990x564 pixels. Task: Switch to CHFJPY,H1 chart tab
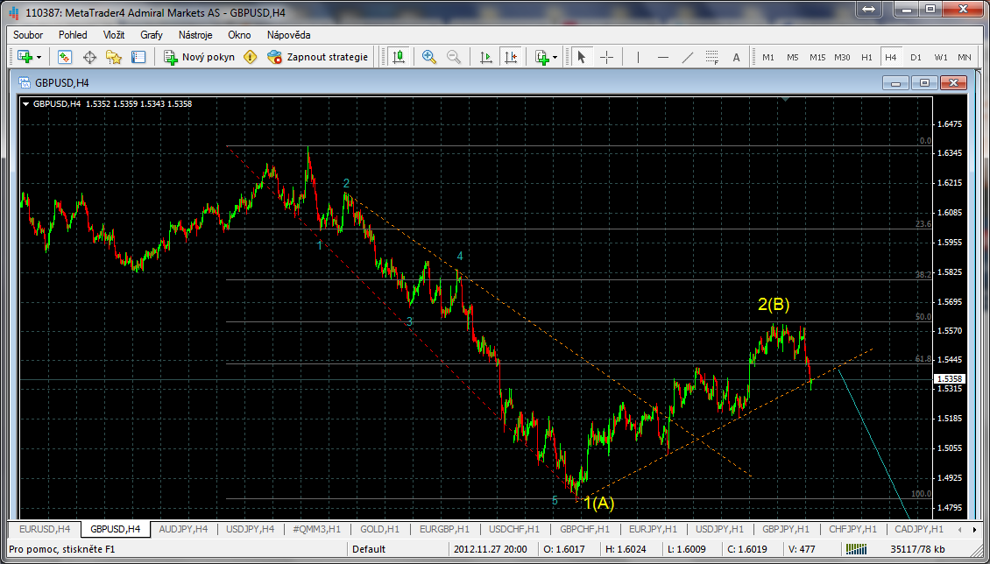tap(853, 529)
